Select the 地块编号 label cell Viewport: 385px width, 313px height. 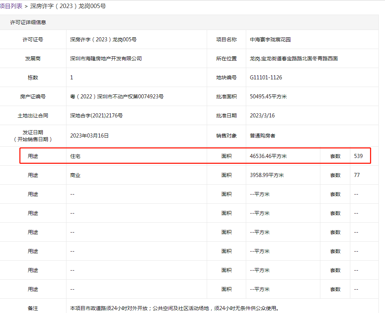(226, 78)
